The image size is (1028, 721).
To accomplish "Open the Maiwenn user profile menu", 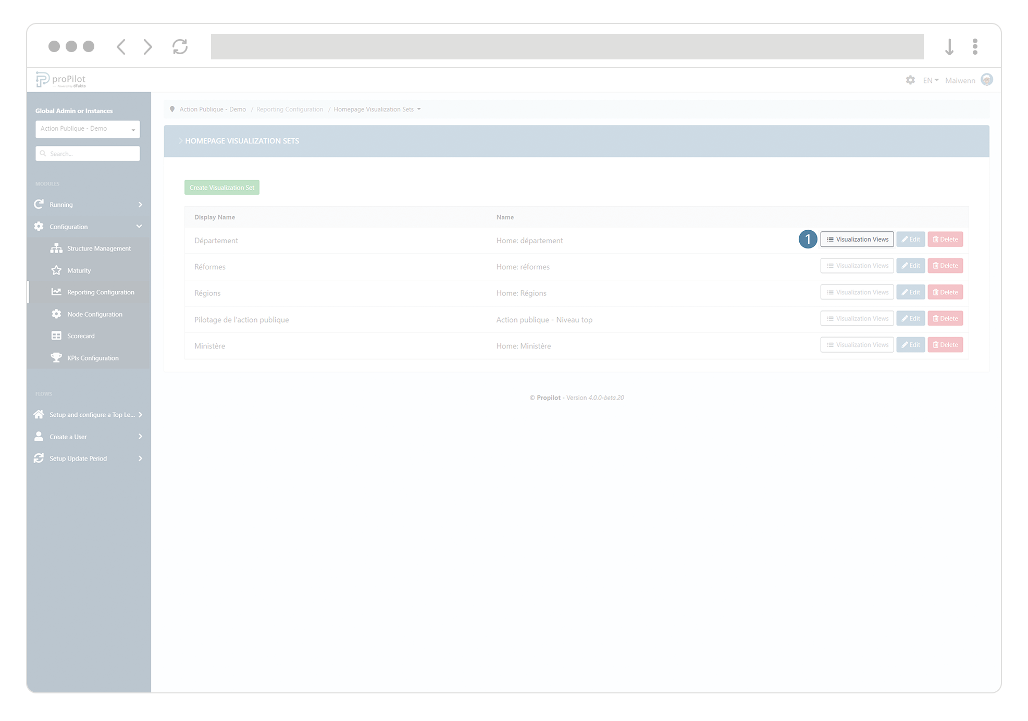I will pyautogui.click(x=960, y=80).
